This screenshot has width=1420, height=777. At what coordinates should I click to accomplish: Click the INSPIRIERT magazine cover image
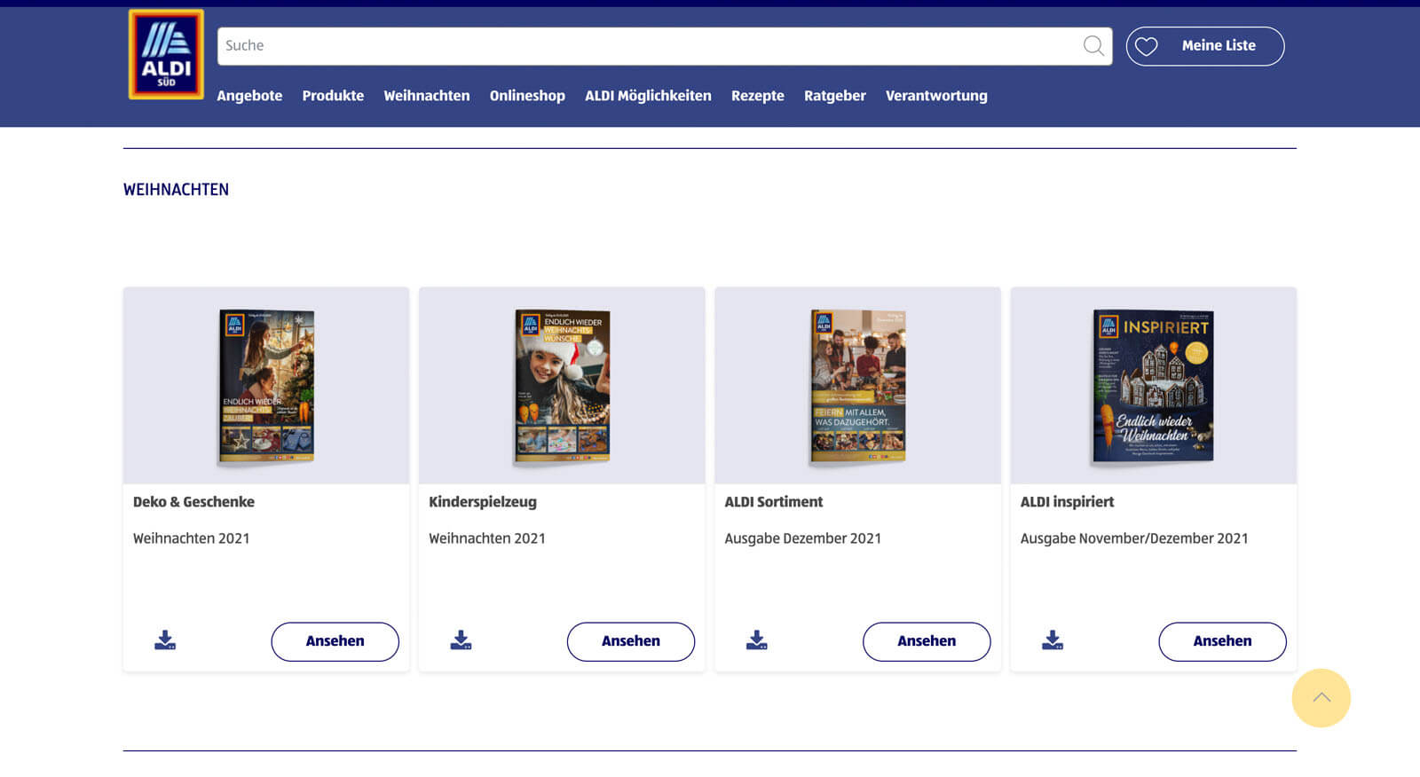[1153, 386]
